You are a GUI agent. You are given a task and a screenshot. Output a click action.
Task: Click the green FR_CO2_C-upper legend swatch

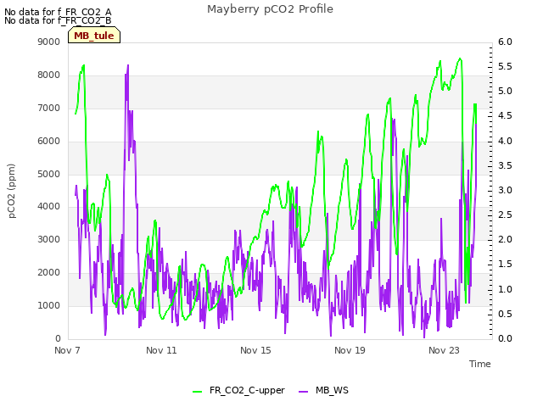point(198,392)
